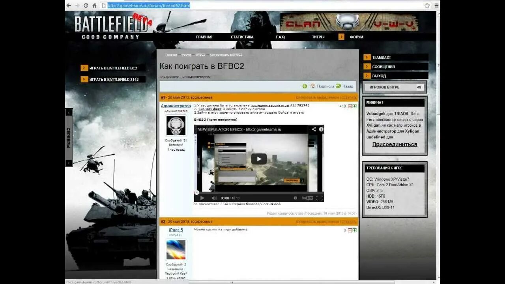Click the green Назад arrow icon

pyautogui.click(x=339, y=86)
